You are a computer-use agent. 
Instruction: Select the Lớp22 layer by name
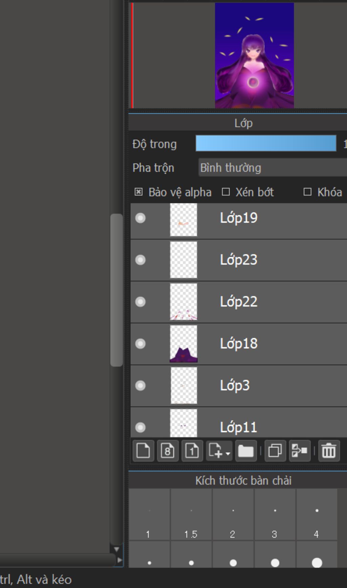point(239,302)
